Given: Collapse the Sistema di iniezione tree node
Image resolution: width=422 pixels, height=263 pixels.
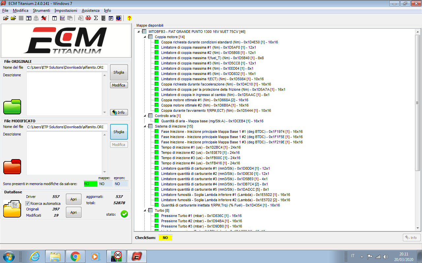Looking at the screenshot, I should (x=145, y=126).
